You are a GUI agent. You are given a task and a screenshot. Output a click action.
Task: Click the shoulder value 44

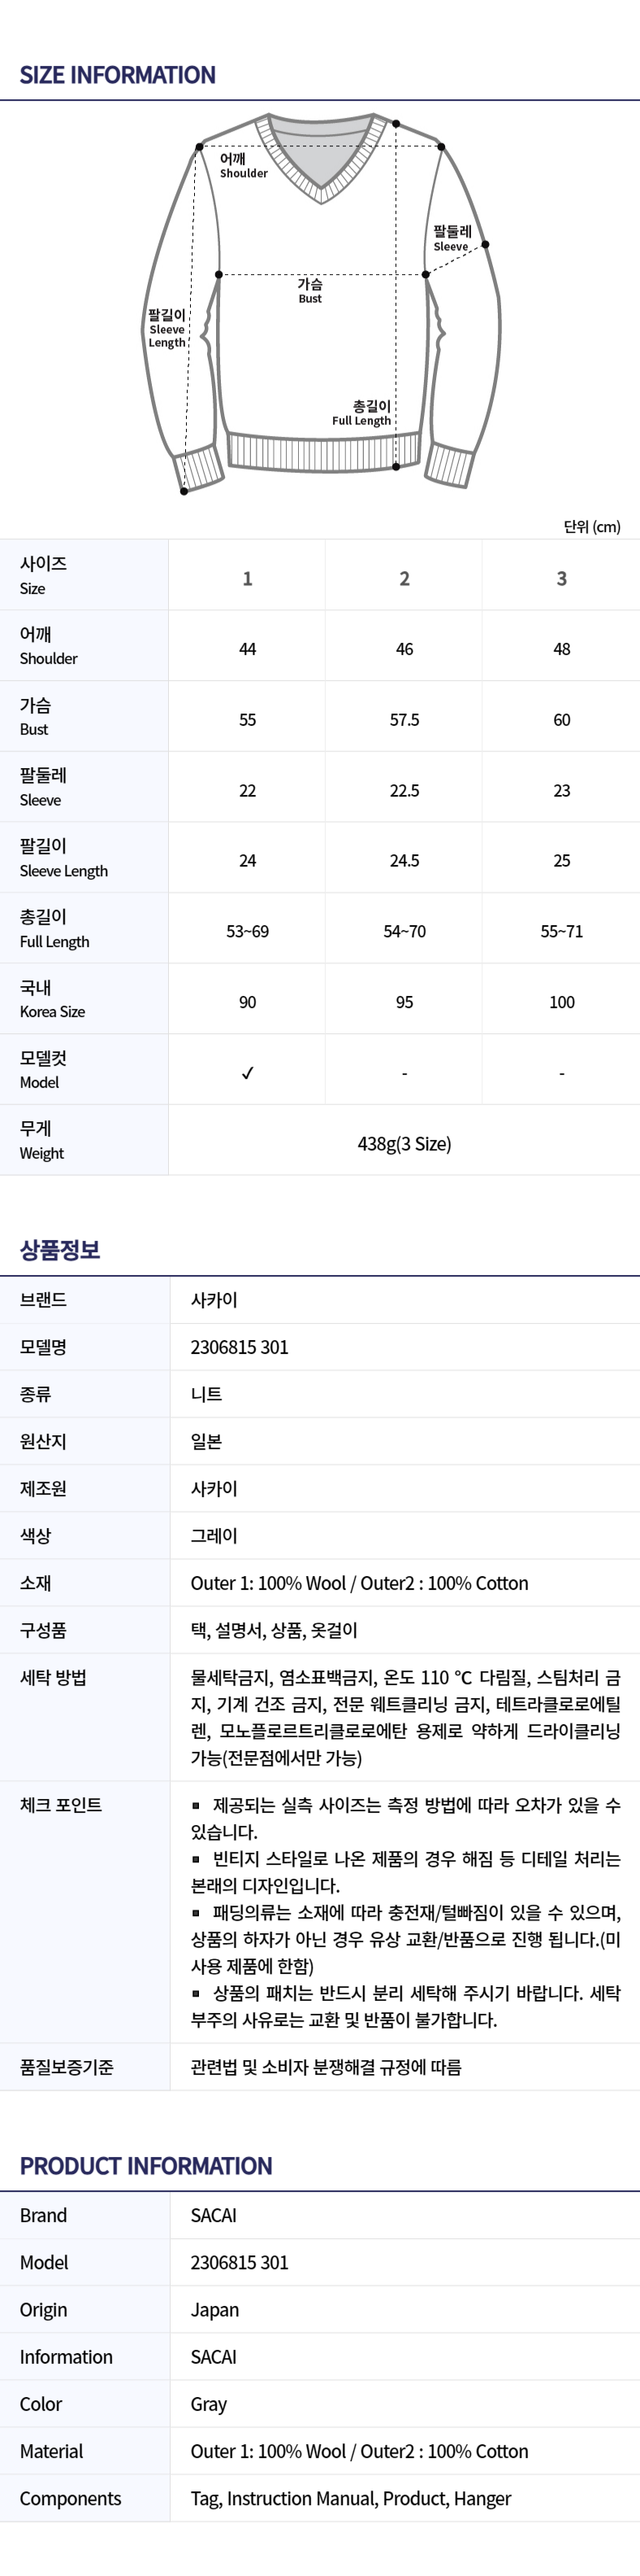tap(248, 649)
